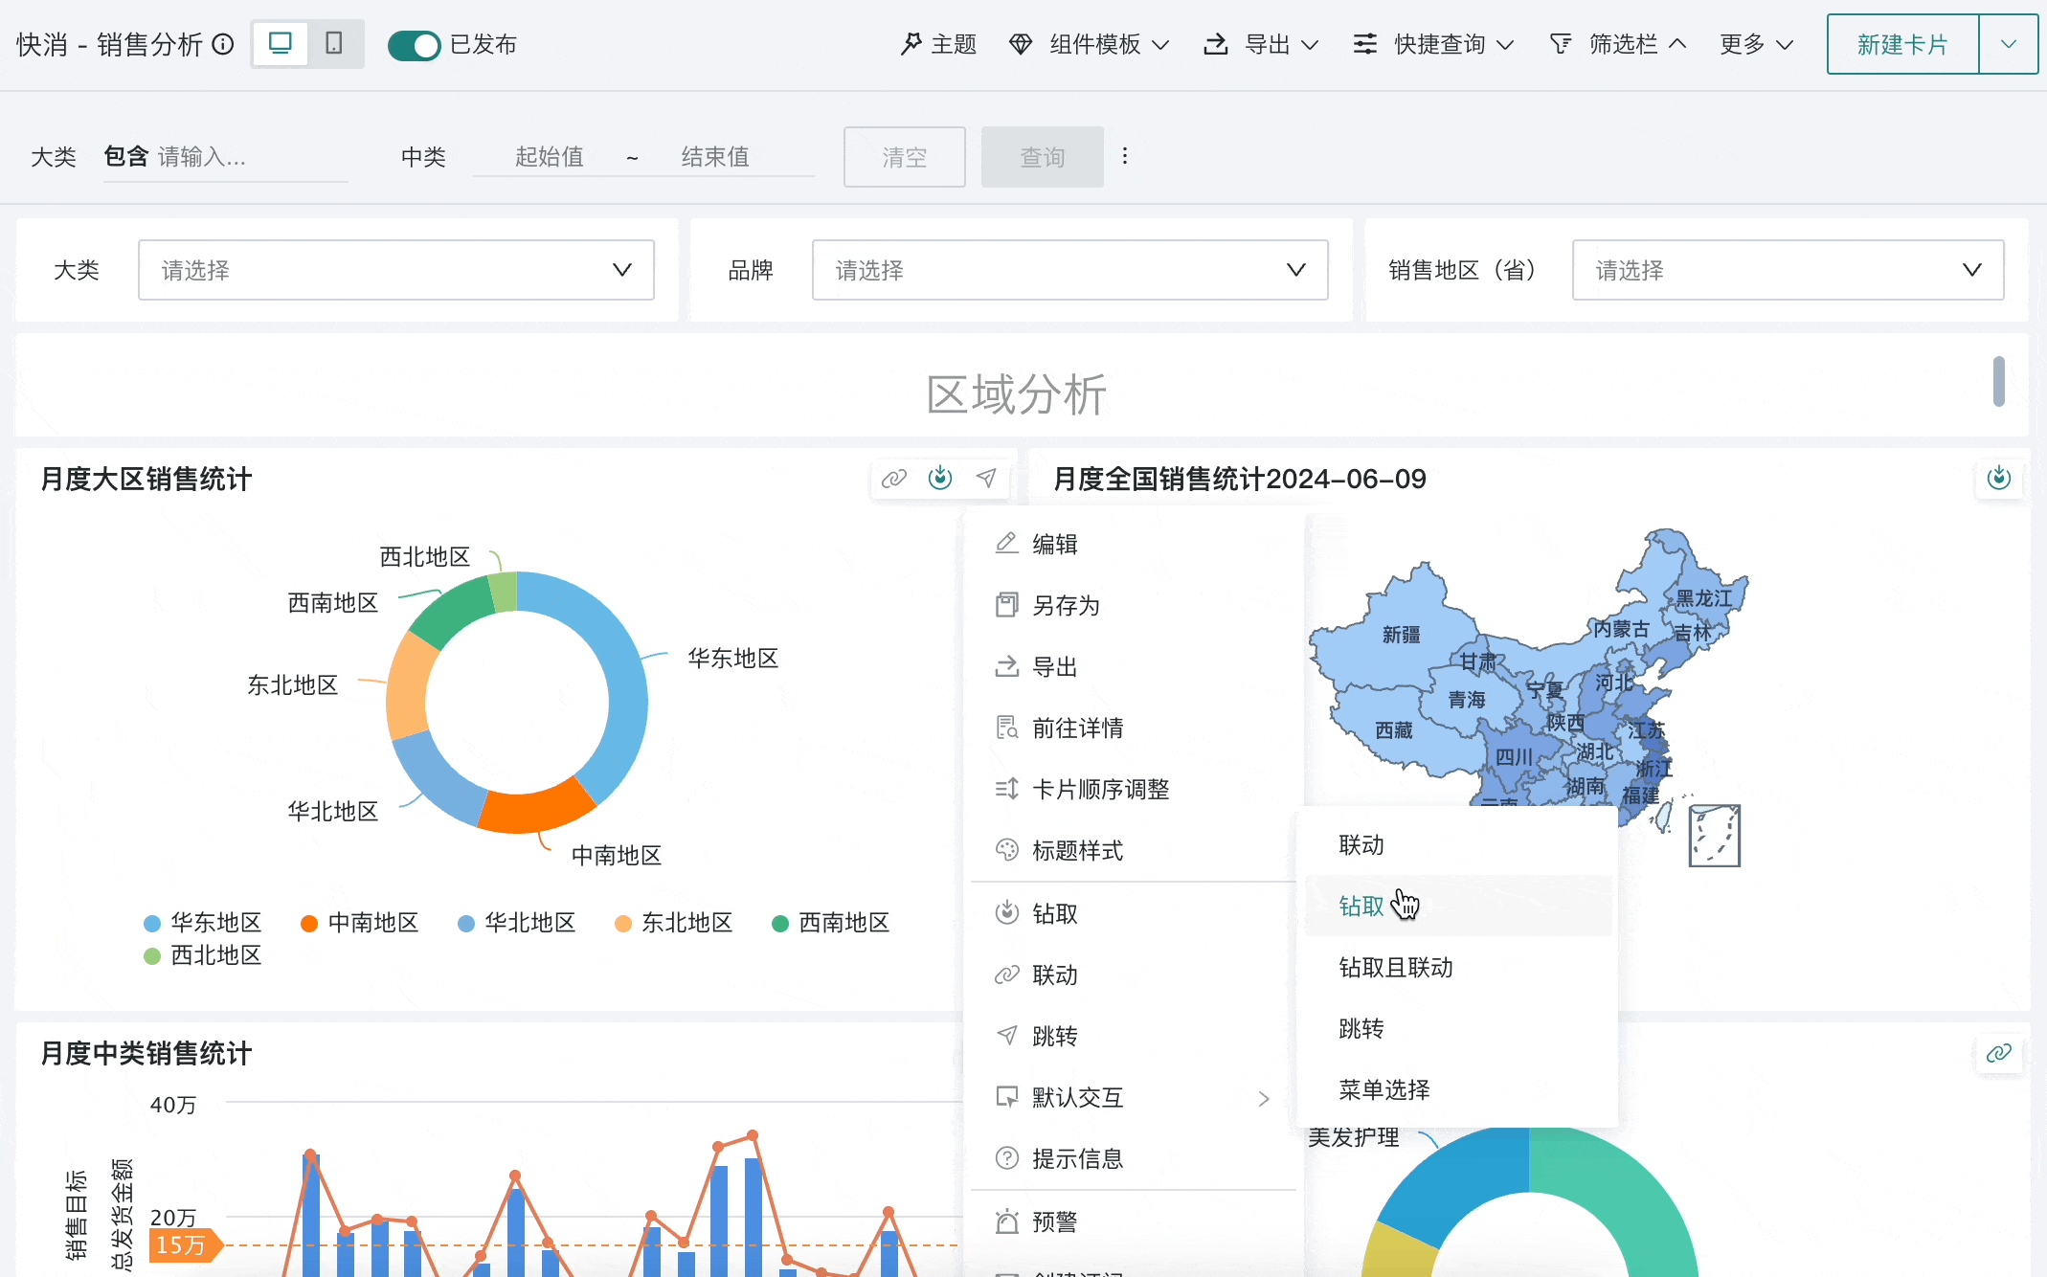The height and width of the screenshot is (1277, 2047).
Task: Choose 钻取 in the 默认交互 submenu
Action: pyautogui.click(x=1457, y=906)
